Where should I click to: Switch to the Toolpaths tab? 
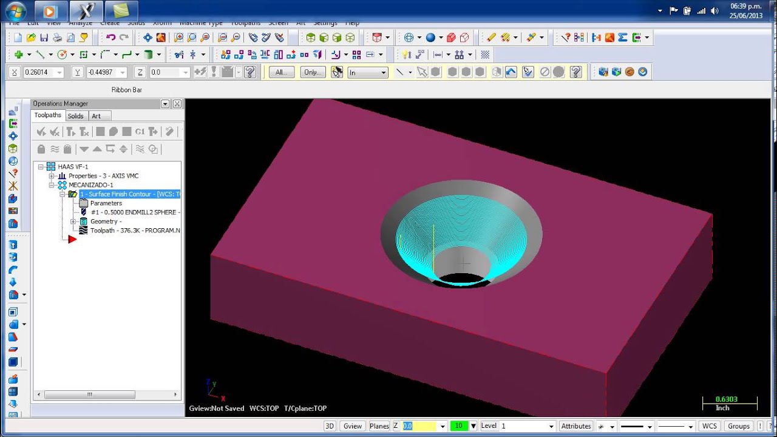point(48,115)
